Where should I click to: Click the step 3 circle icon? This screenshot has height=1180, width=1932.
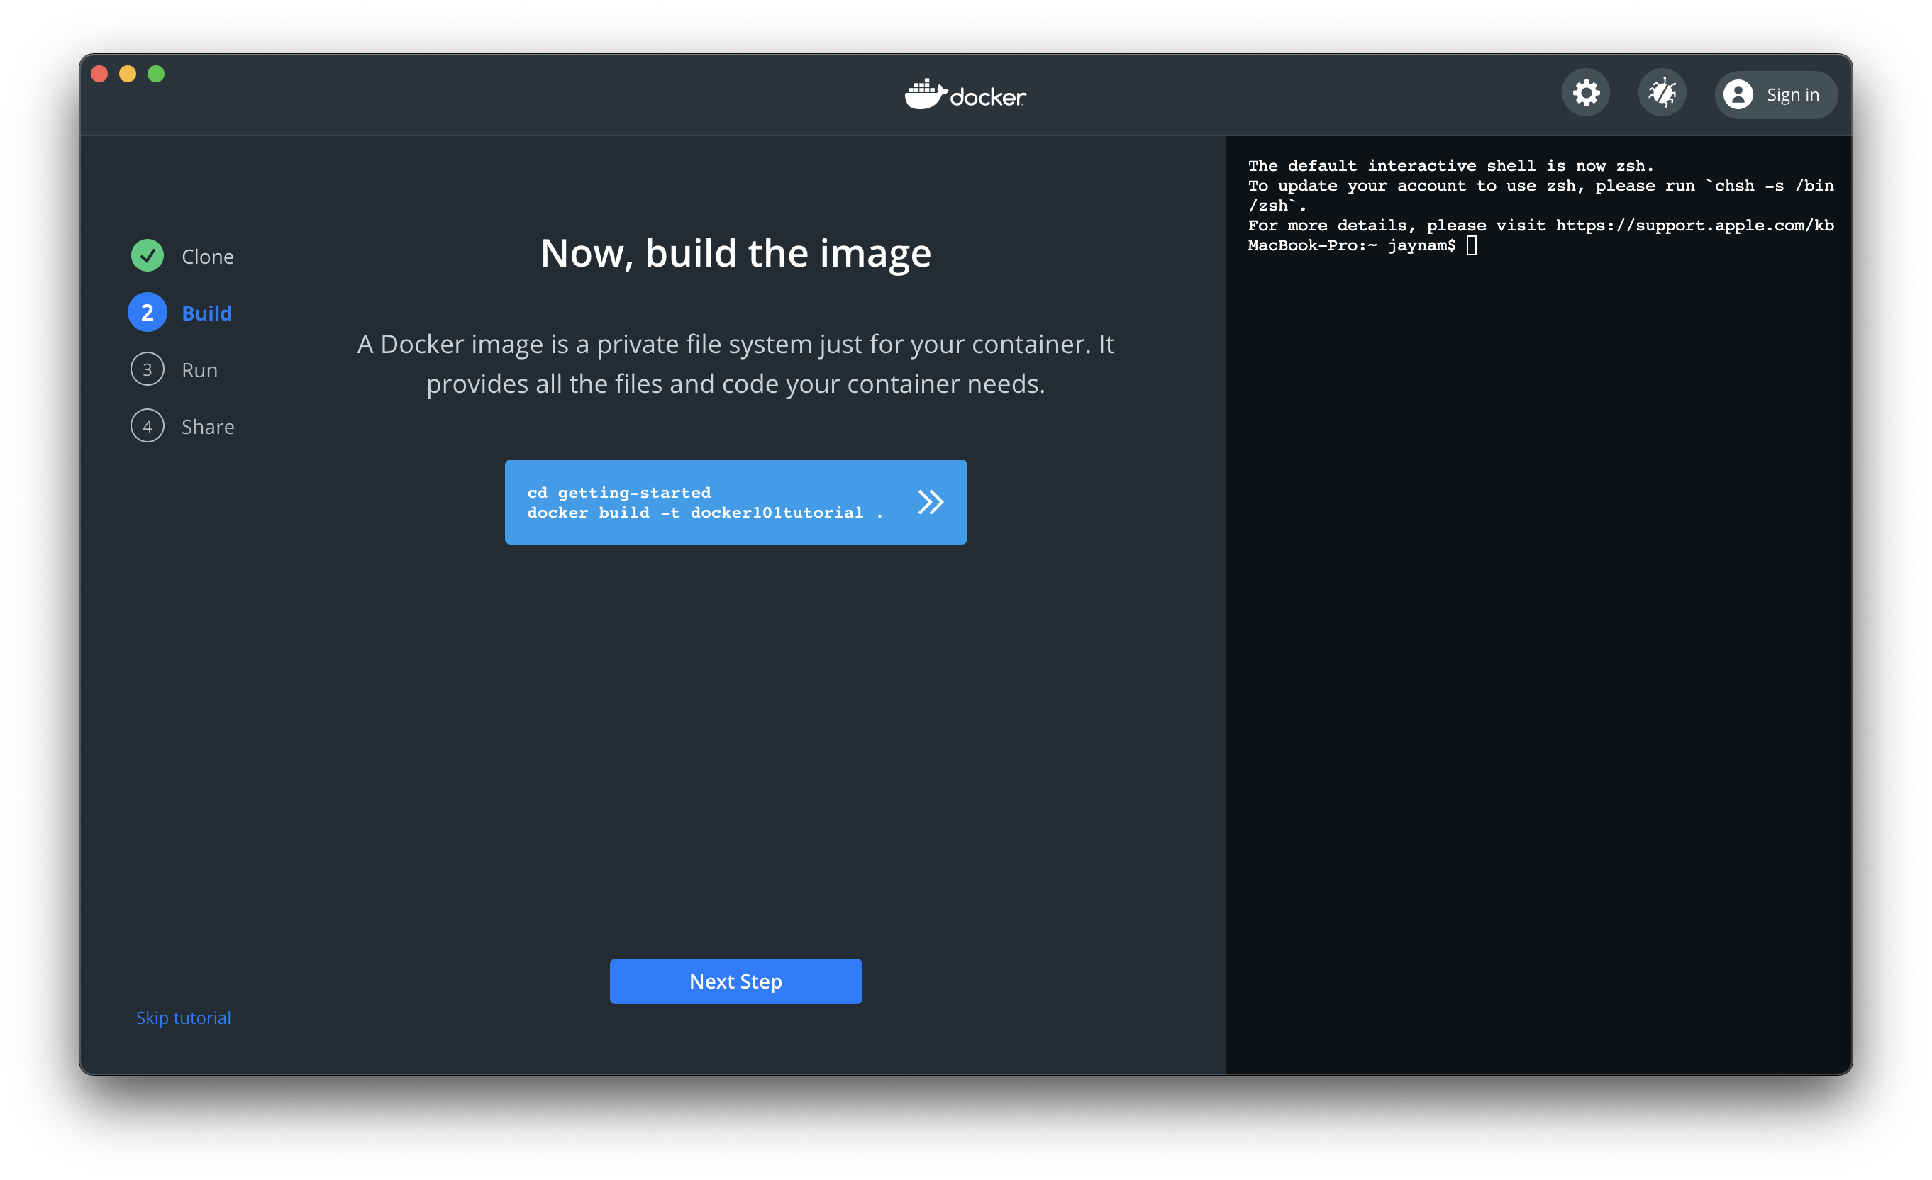[148, 369]
